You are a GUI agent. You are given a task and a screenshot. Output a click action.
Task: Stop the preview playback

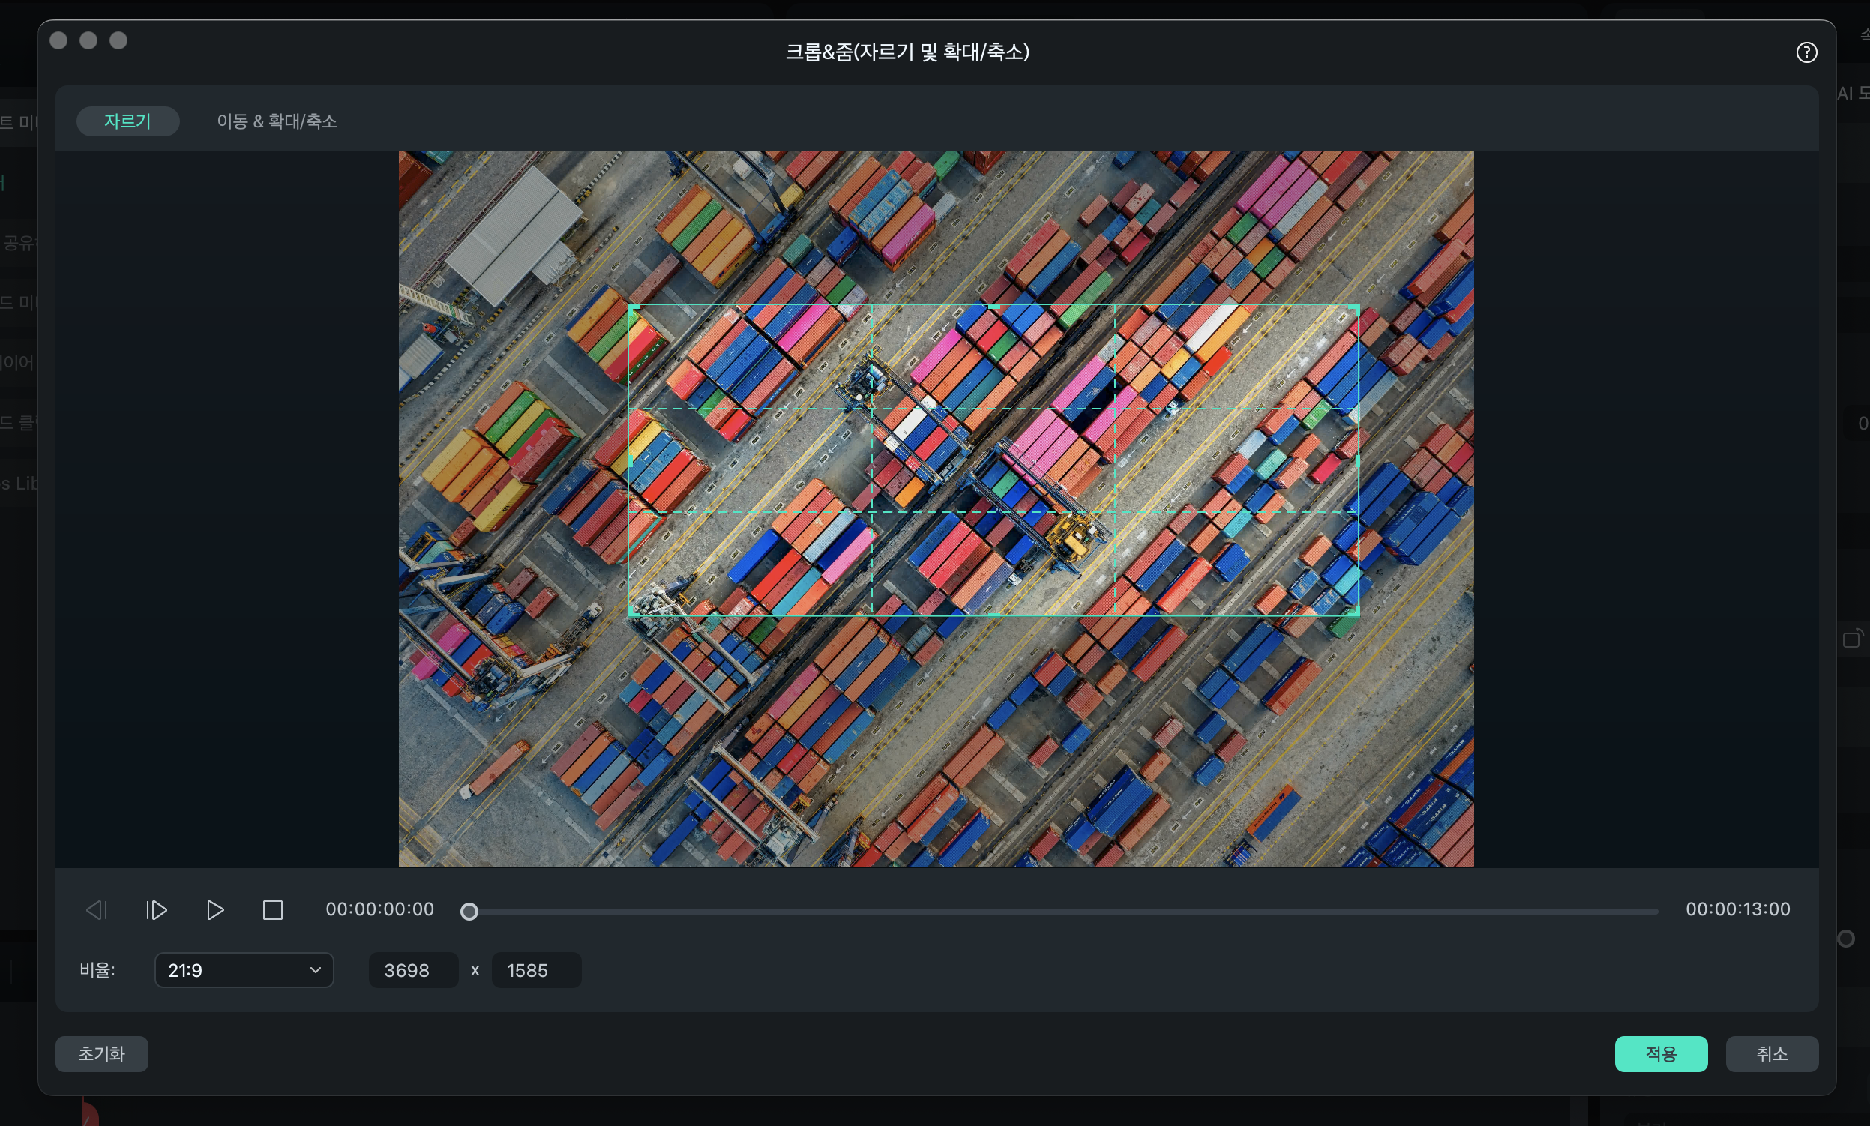click(273, 910)
